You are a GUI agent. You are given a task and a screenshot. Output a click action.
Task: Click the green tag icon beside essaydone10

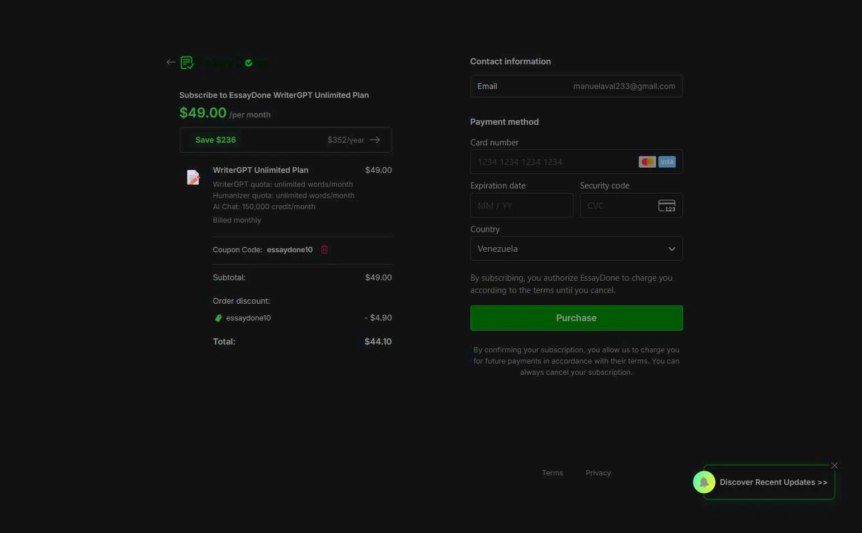coord(218,318)
